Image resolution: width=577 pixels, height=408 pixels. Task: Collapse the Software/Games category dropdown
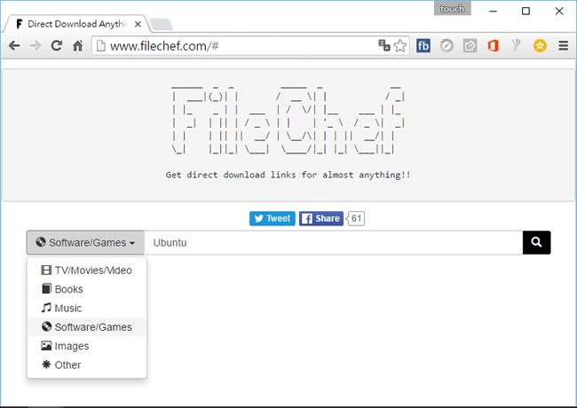85,242
